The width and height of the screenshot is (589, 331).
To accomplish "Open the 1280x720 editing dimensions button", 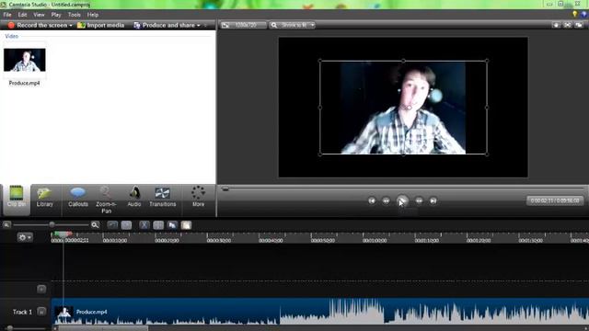I will pos(243,25).
